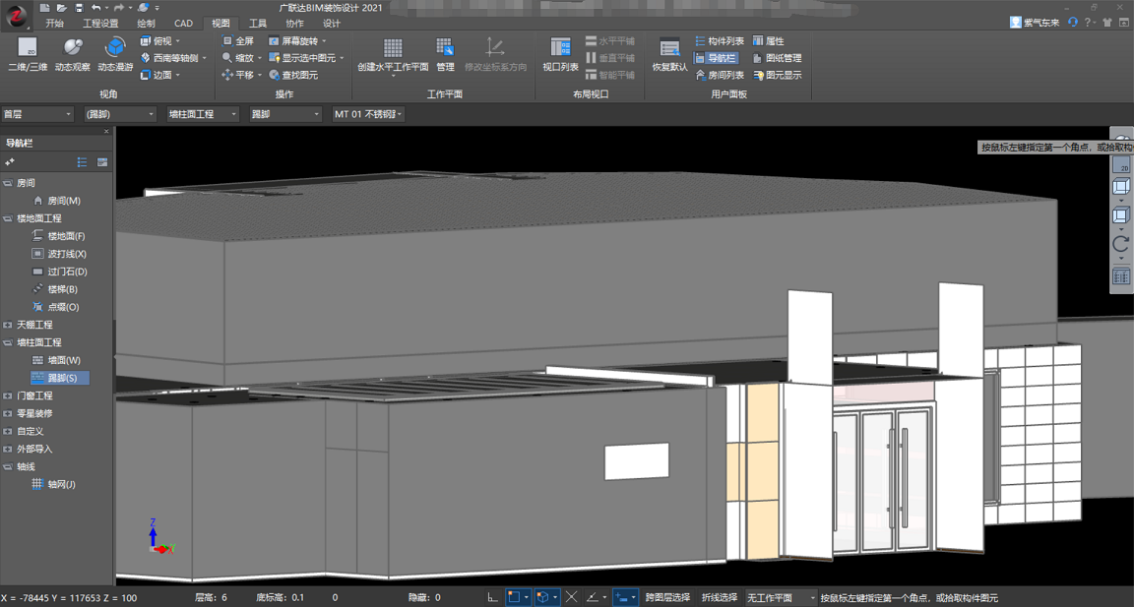
Task: Start 动态漫游 walkthrough mode
Action: coord(115,48)
